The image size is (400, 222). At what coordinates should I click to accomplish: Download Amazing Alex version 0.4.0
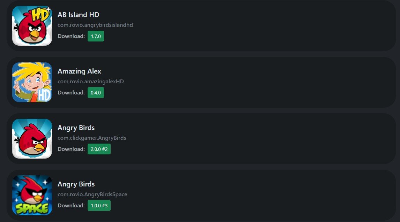(x=96, y=93)
